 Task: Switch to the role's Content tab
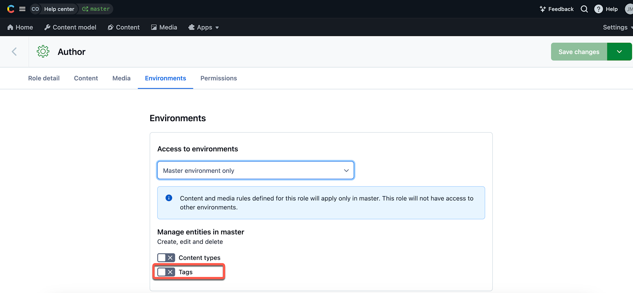(86, 78)
